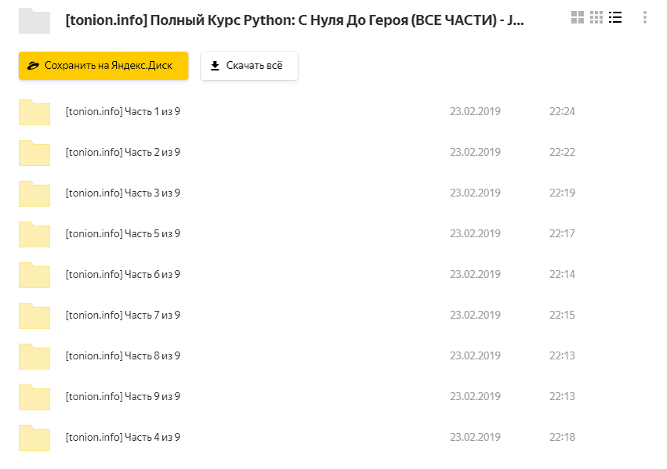667x469 pixels.
Task: Open the three-dot more options menu
Action: click(x=645, y=17)
